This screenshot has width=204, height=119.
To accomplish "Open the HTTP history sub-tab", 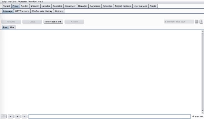I will coord(22,11).
